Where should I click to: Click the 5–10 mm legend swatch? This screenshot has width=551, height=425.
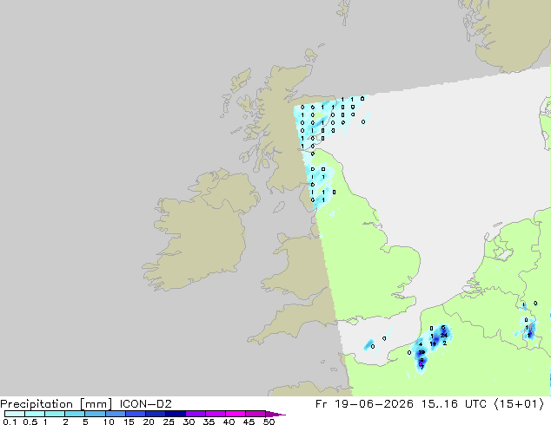(95, 414)
